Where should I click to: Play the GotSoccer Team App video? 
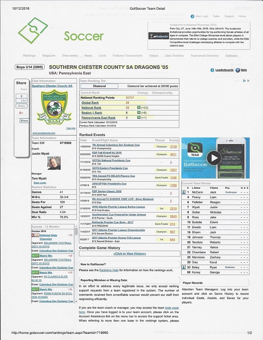click(x=214, y=158)
